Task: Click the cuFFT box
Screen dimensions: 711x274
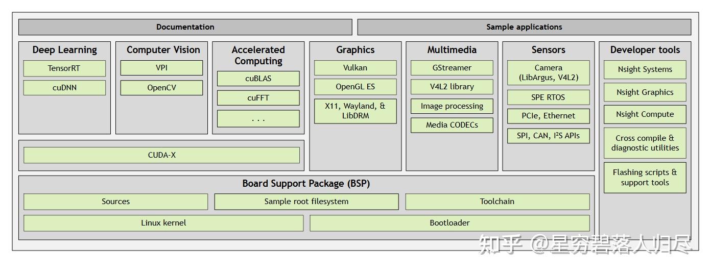Action: pyautogui.click(x=258, y=98)
